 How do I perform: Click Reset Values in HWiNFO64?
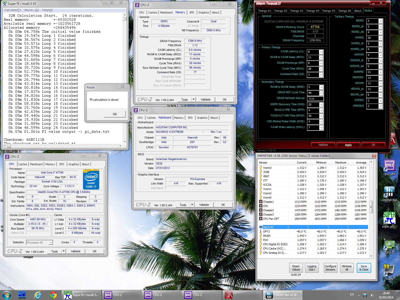tap(296, 268)
